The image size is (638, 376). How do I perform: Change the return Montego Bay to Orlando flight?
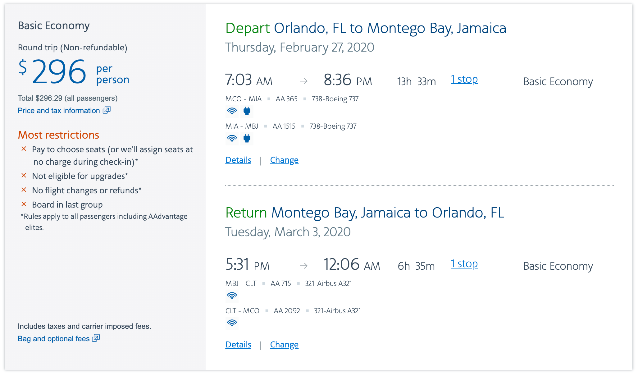coord(284,345)
